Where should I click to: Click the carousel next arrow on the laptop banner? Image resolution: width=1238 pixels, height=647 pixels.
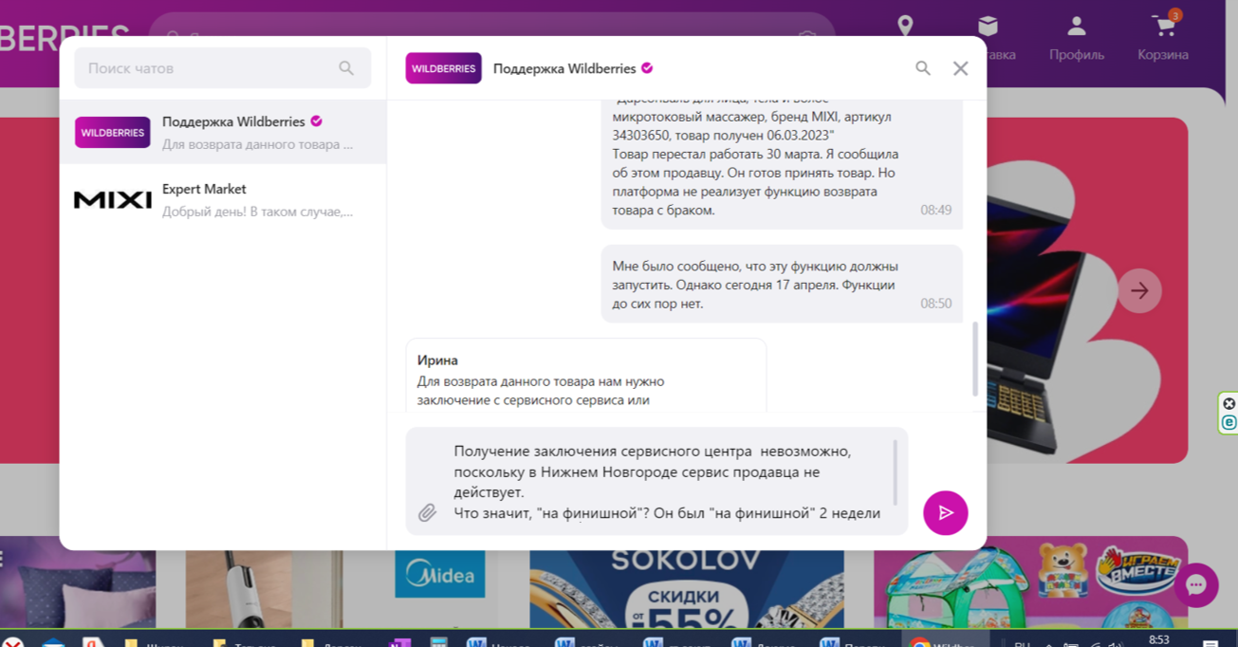(1139, 290)
